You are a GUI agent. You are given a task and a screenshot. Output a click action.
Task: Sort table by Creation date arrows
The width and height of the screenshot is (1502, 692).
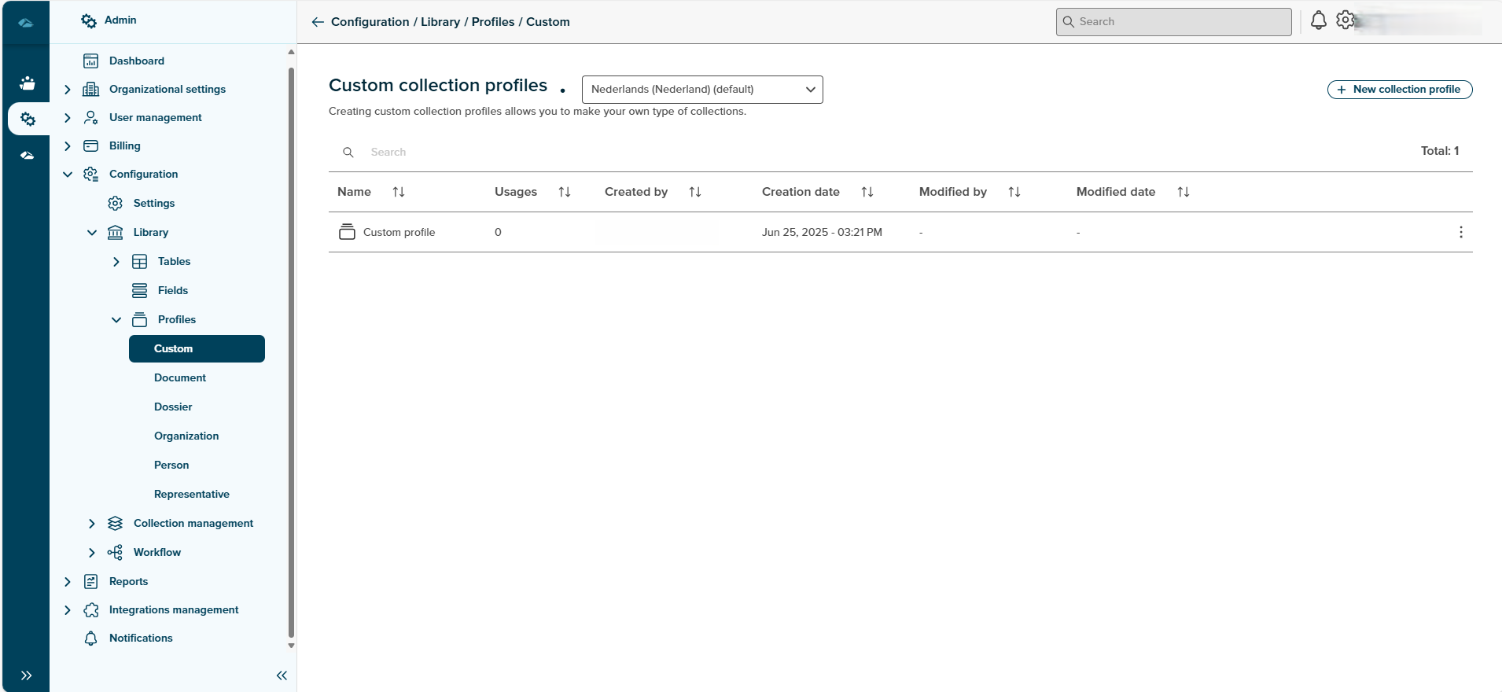pos(867,192)
